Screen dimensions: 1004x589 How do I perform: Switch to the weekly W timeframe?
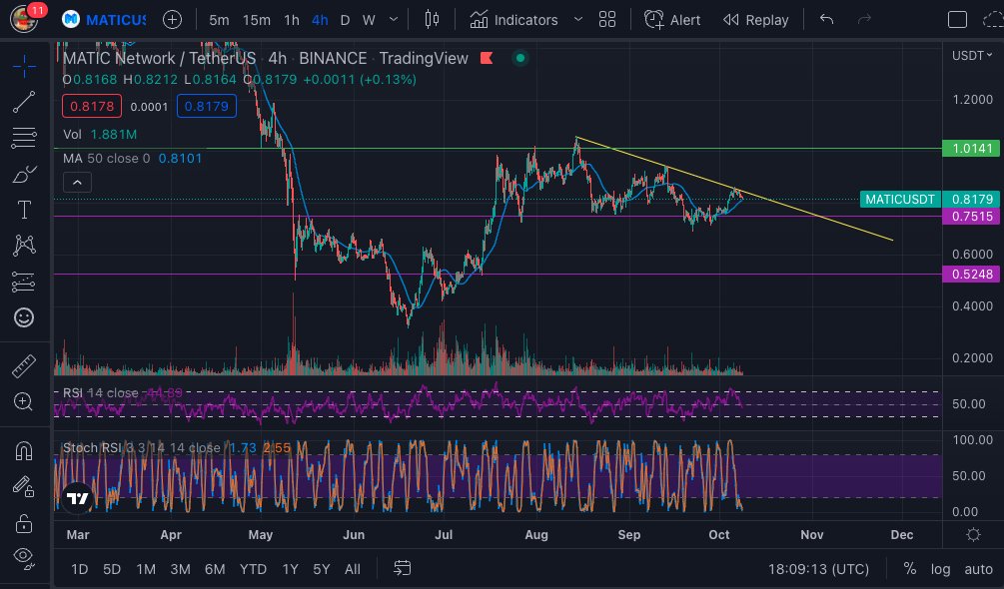click(x=369, y=20)
